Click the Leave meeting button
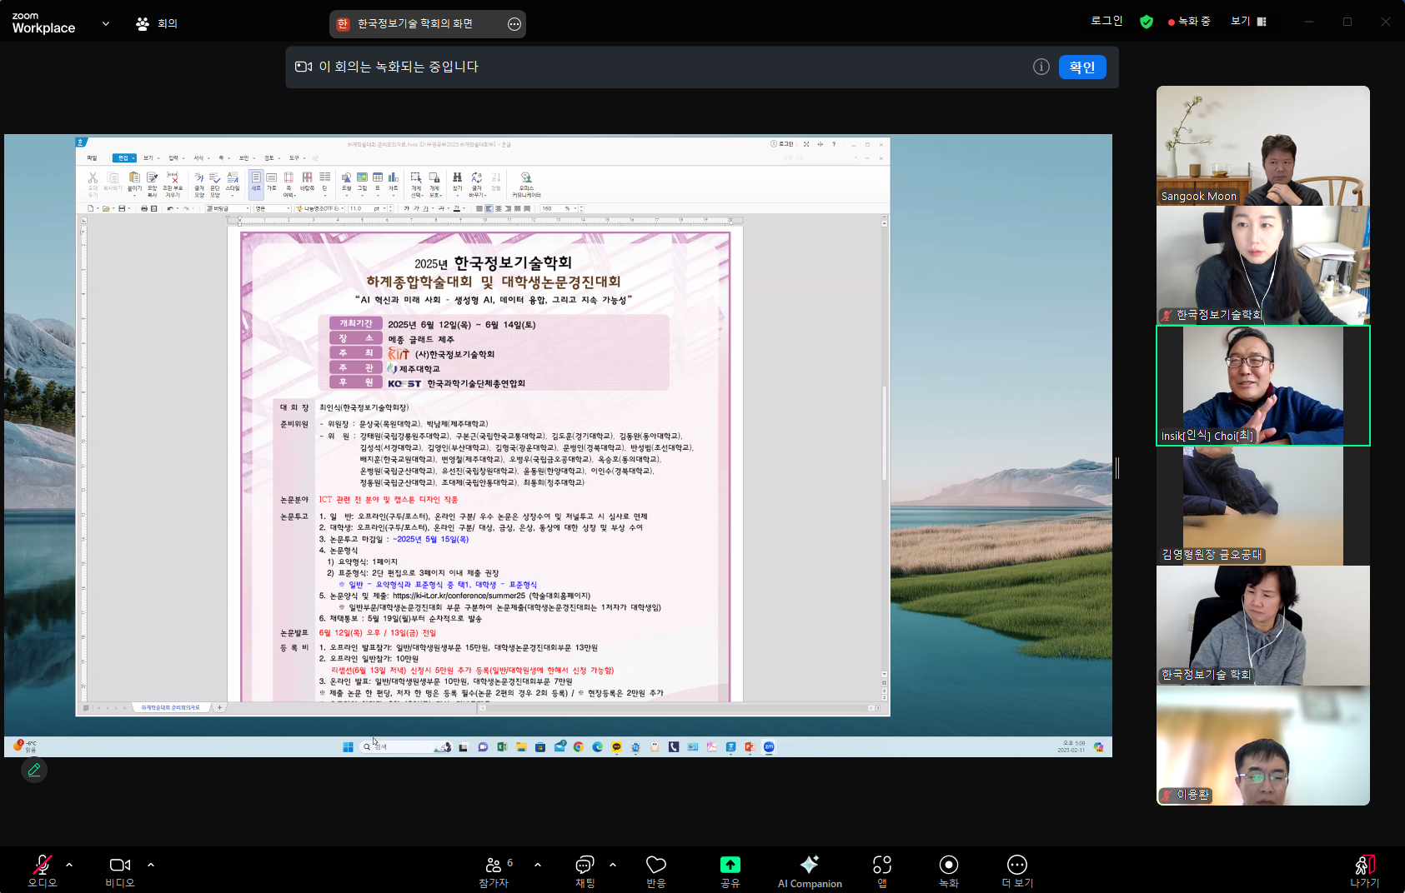This screenshot has height=893, width=1405. pyautogui.click(x=1364, y=871)
